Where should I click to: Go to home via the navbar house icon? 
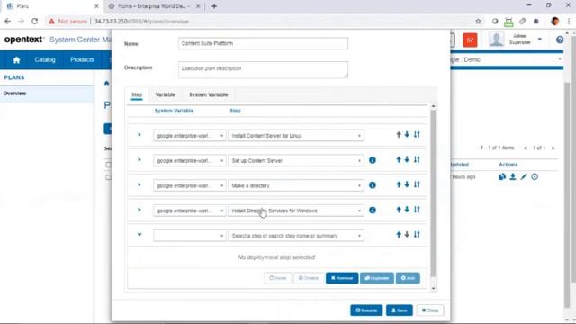pos(16,60)
